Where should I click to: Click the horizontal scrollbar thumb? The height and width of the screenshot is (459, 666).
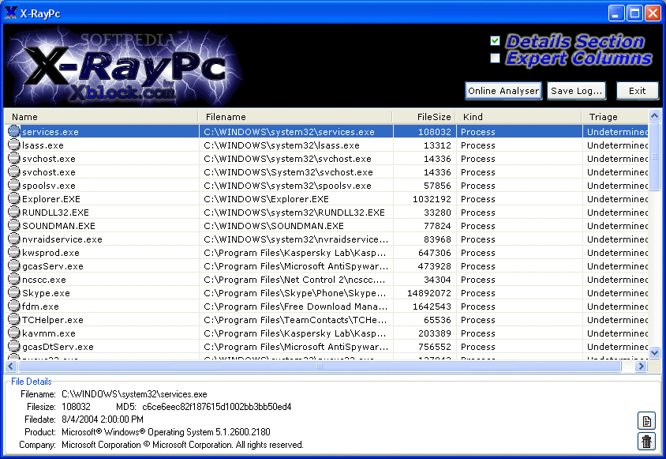click(x=320, y=366)
